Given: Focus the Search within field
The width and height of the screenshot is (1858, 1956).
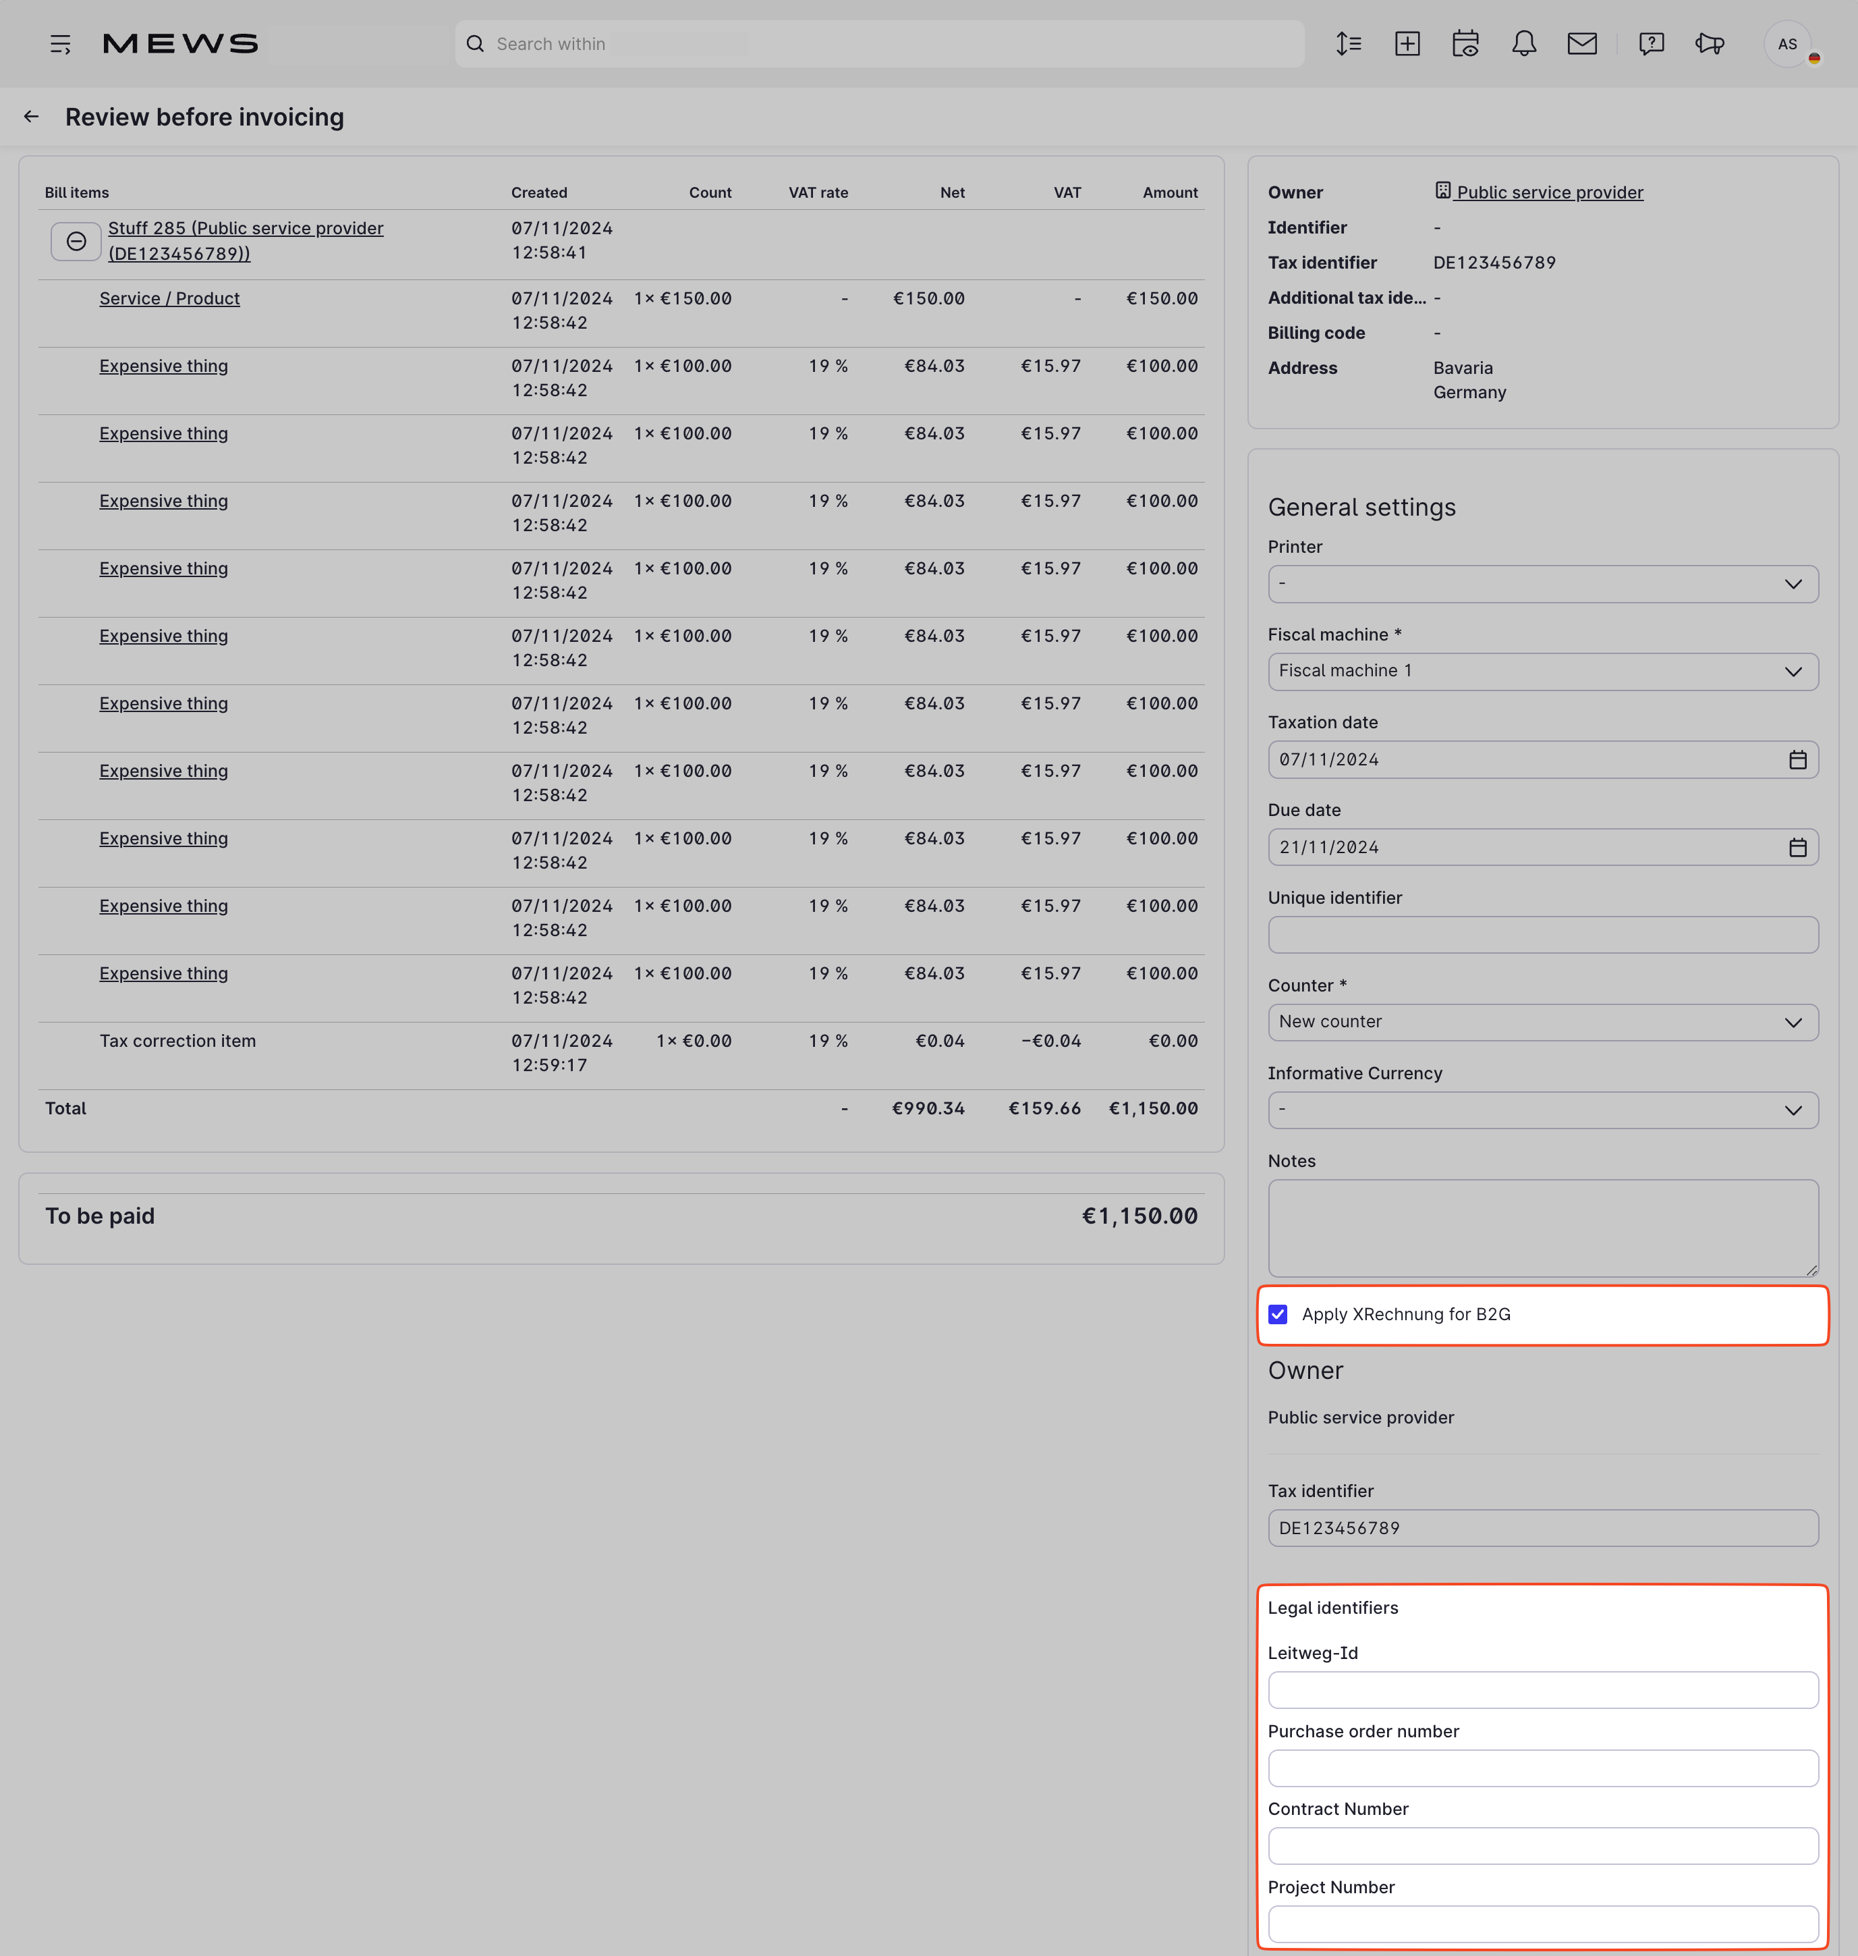Looking at the screenshot, I should coord(880,44).
